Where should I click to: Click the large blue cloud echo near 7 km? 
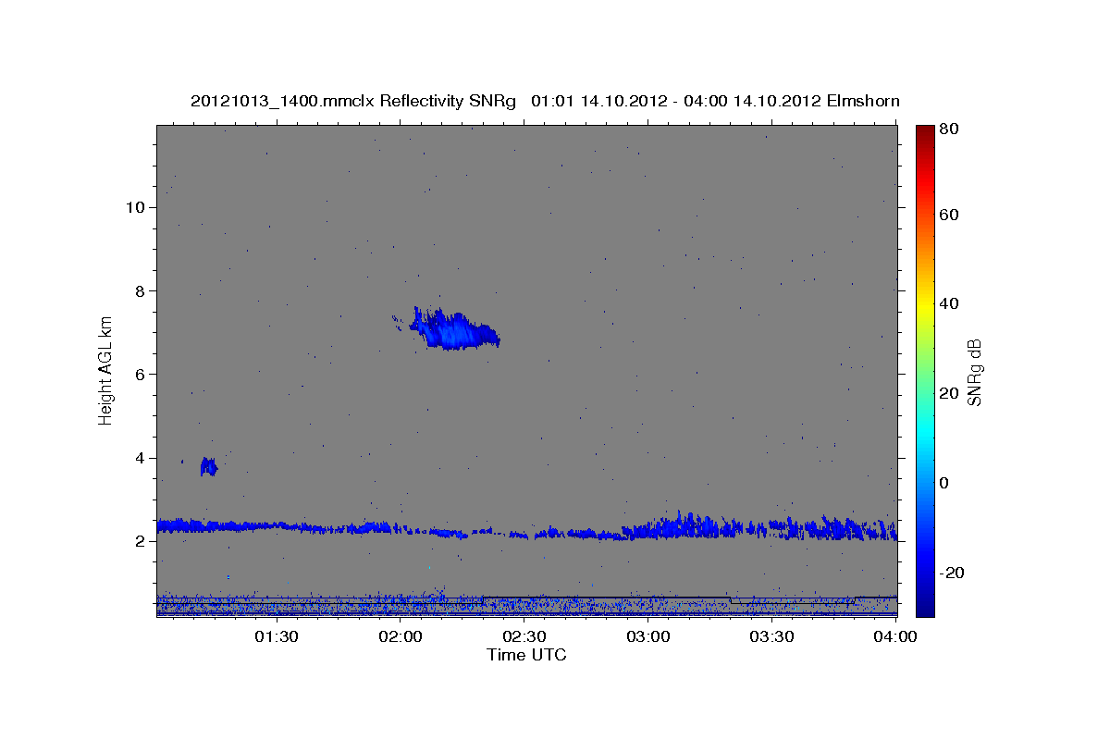click(453, 330)
